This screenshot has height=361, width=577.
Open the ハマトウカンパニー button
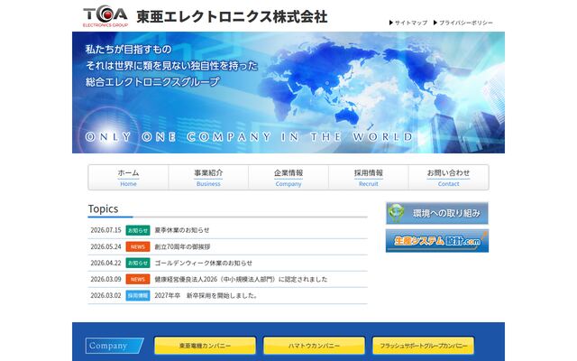314,346
